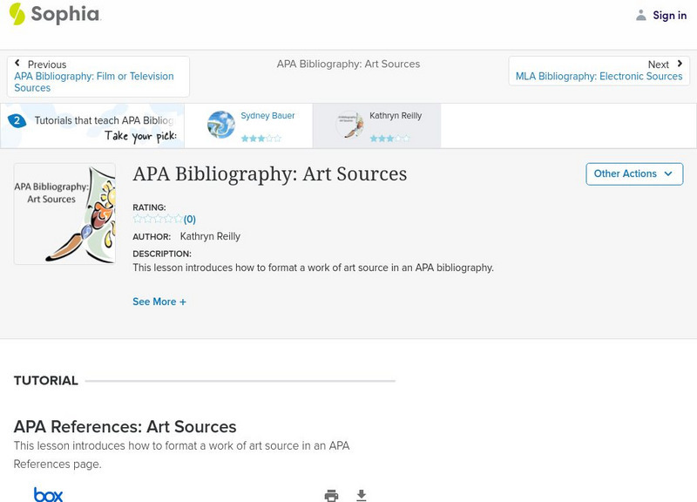Open MLA Bibliography: Electronic Sources link

point(599,77)
